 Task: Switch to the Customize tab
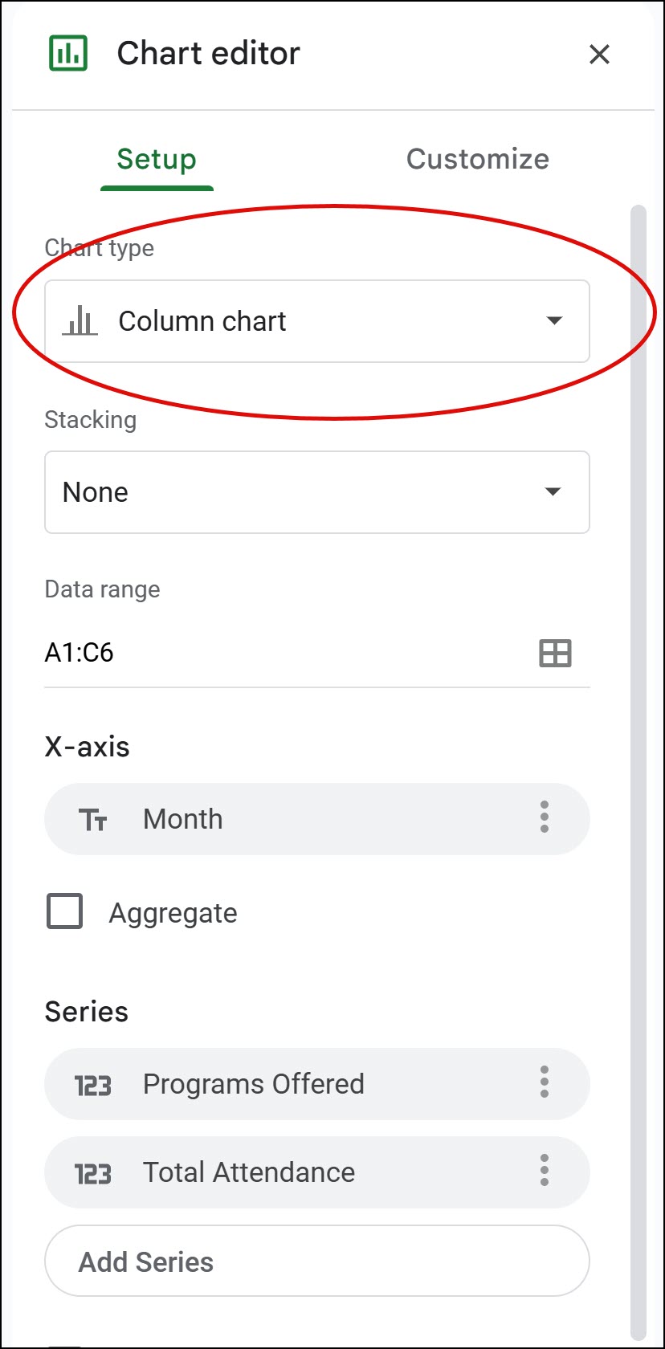coord(478,159)
